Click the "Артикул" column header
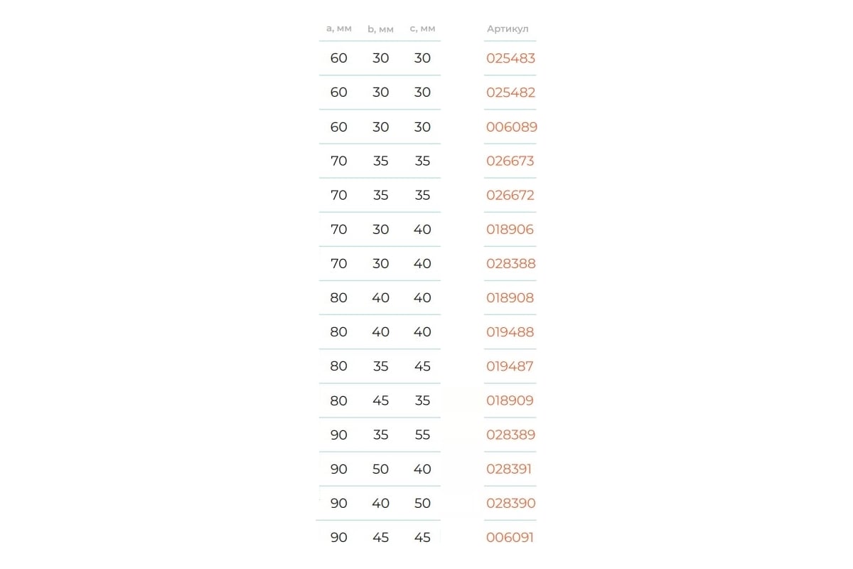Image resolution: width=853 pixels, height=569 pixels. point(508,29)
